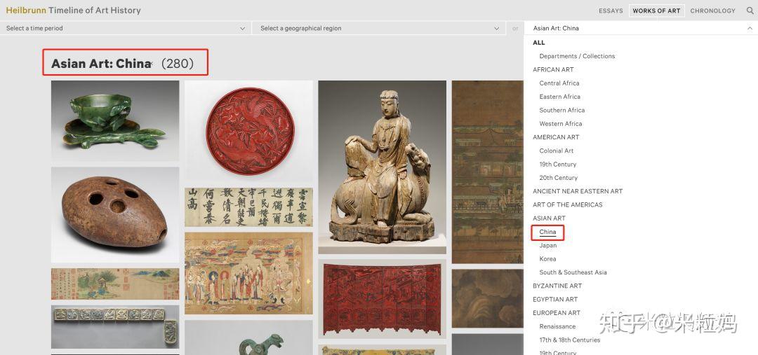
Task: Choose Central Africa
Action: [x=559, y=83]
